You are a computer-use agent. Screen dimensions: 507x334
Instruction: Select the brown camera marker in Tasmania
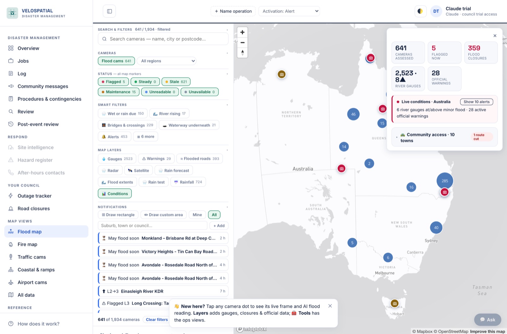click(395, 304)
